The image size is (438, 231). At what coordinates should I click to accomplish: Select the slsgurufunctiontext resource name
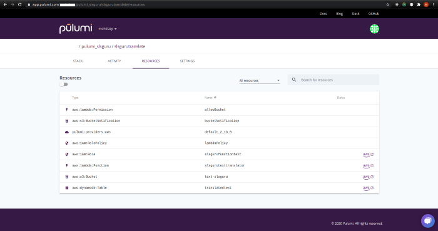(x=223, y=154)
